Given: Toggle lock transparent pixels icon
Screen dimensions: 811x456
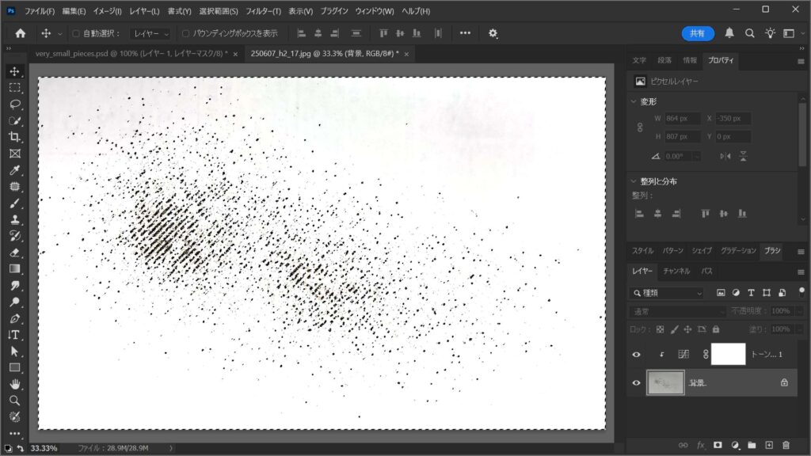Looking at the screenshot, I should (660, 329).
